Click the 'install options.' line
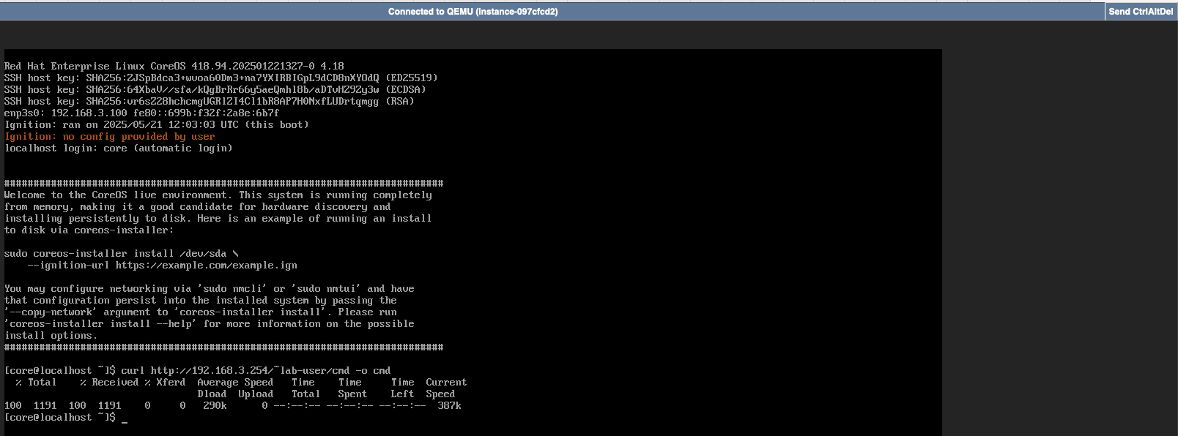Screen dimensions: 1178x436 (51, 336)
